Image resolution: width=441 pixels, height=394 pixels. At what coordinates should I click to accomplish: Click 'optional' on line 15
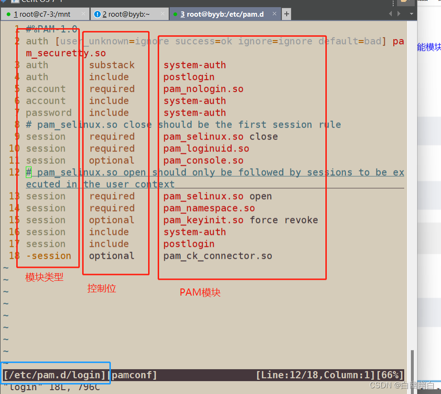[x=112, y=220]
